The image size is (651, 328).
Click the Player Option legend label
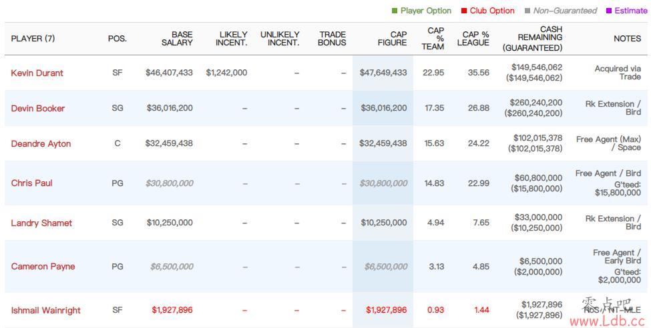(x=425, y=11)
